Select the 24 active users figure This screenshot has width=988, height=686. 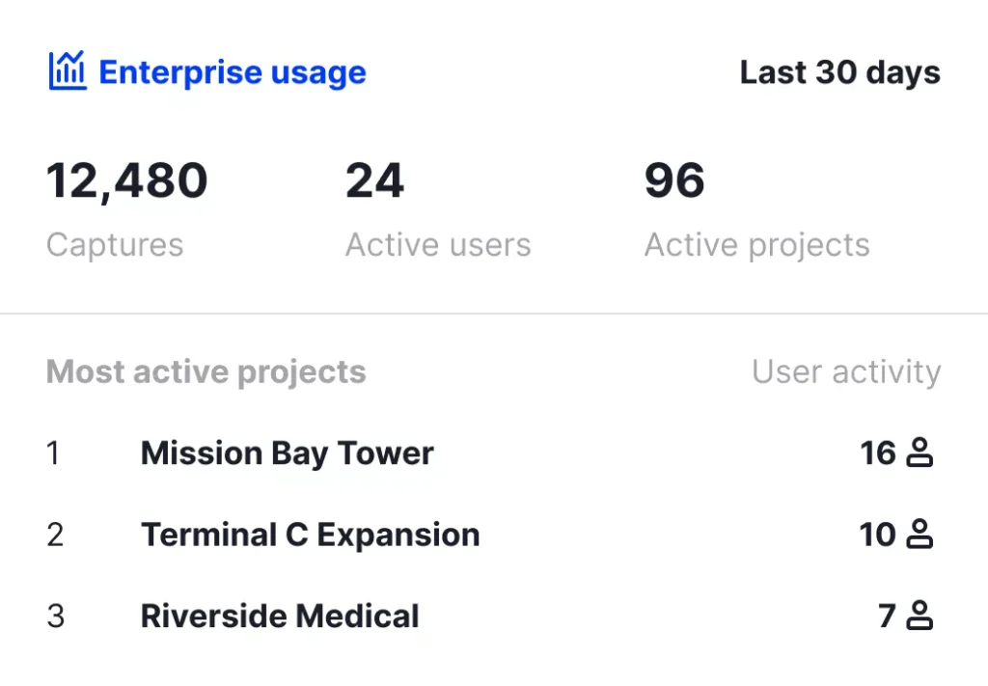374,180
